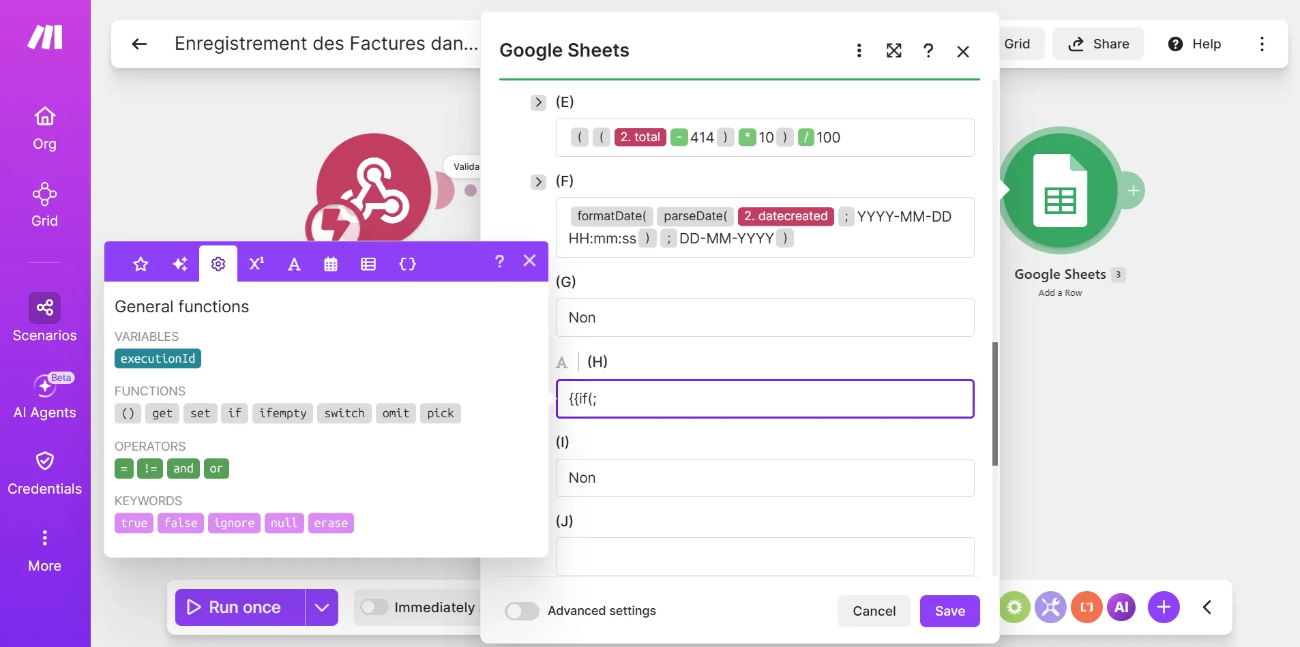Insert the false keyword
The height and width of the screenshot is (647, 1300).
coord(181,523)
